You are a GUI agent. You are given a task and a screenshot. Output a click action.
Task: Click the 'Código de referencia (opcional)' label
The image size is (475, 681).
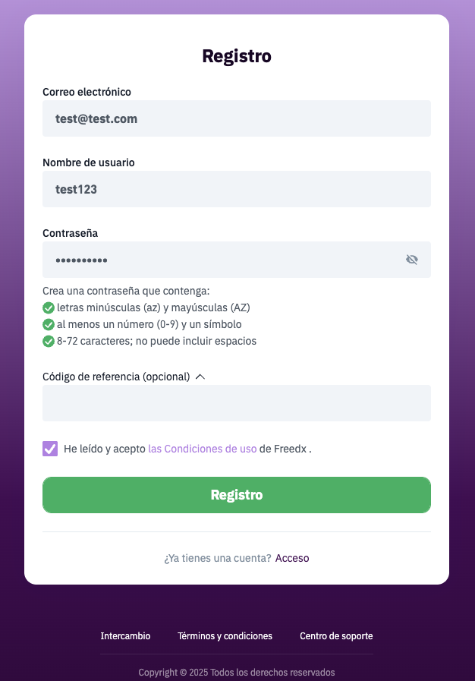116,377
